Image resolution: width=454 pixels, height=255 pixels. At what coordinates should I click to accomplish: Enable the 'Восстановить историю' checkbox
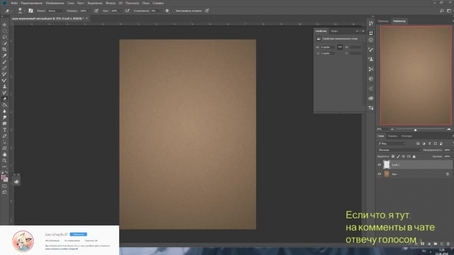click(x=174, y=11)
